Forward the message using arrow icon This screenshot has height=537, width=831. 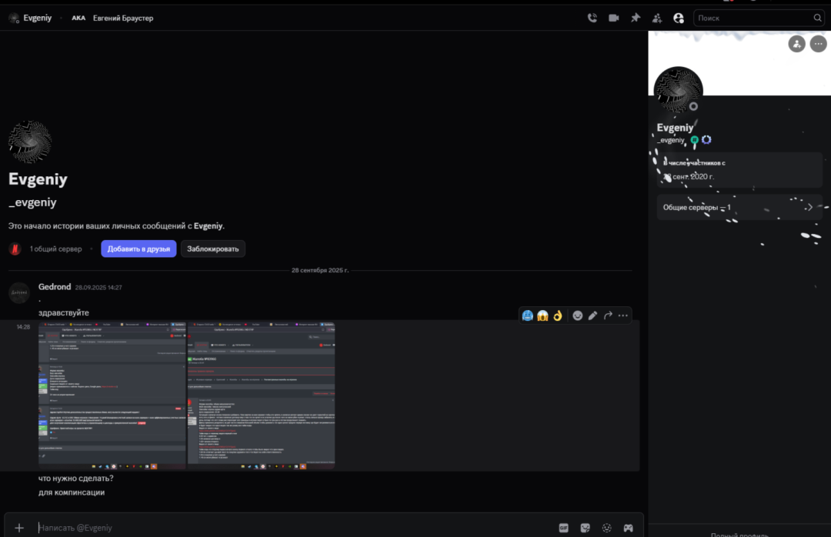pyautogui.click(x=608, y=315)
